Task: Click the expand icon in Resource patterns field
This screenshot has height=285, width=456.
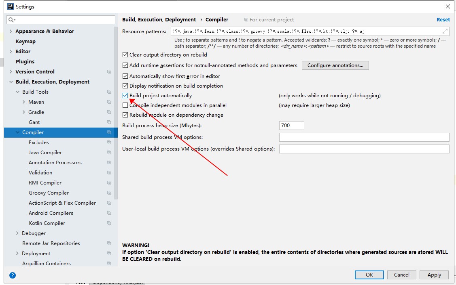Action: pyautogui.click(x=445, y=31)
